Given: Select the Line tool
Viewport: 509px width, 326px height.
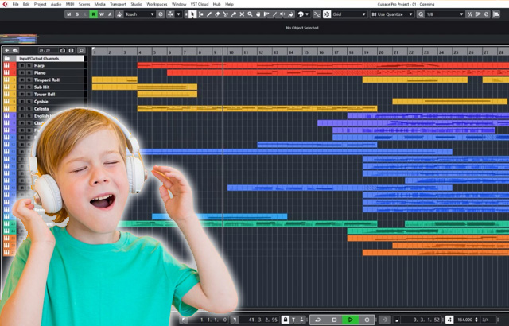Looking at the screenshot, I should click(274, 14).
